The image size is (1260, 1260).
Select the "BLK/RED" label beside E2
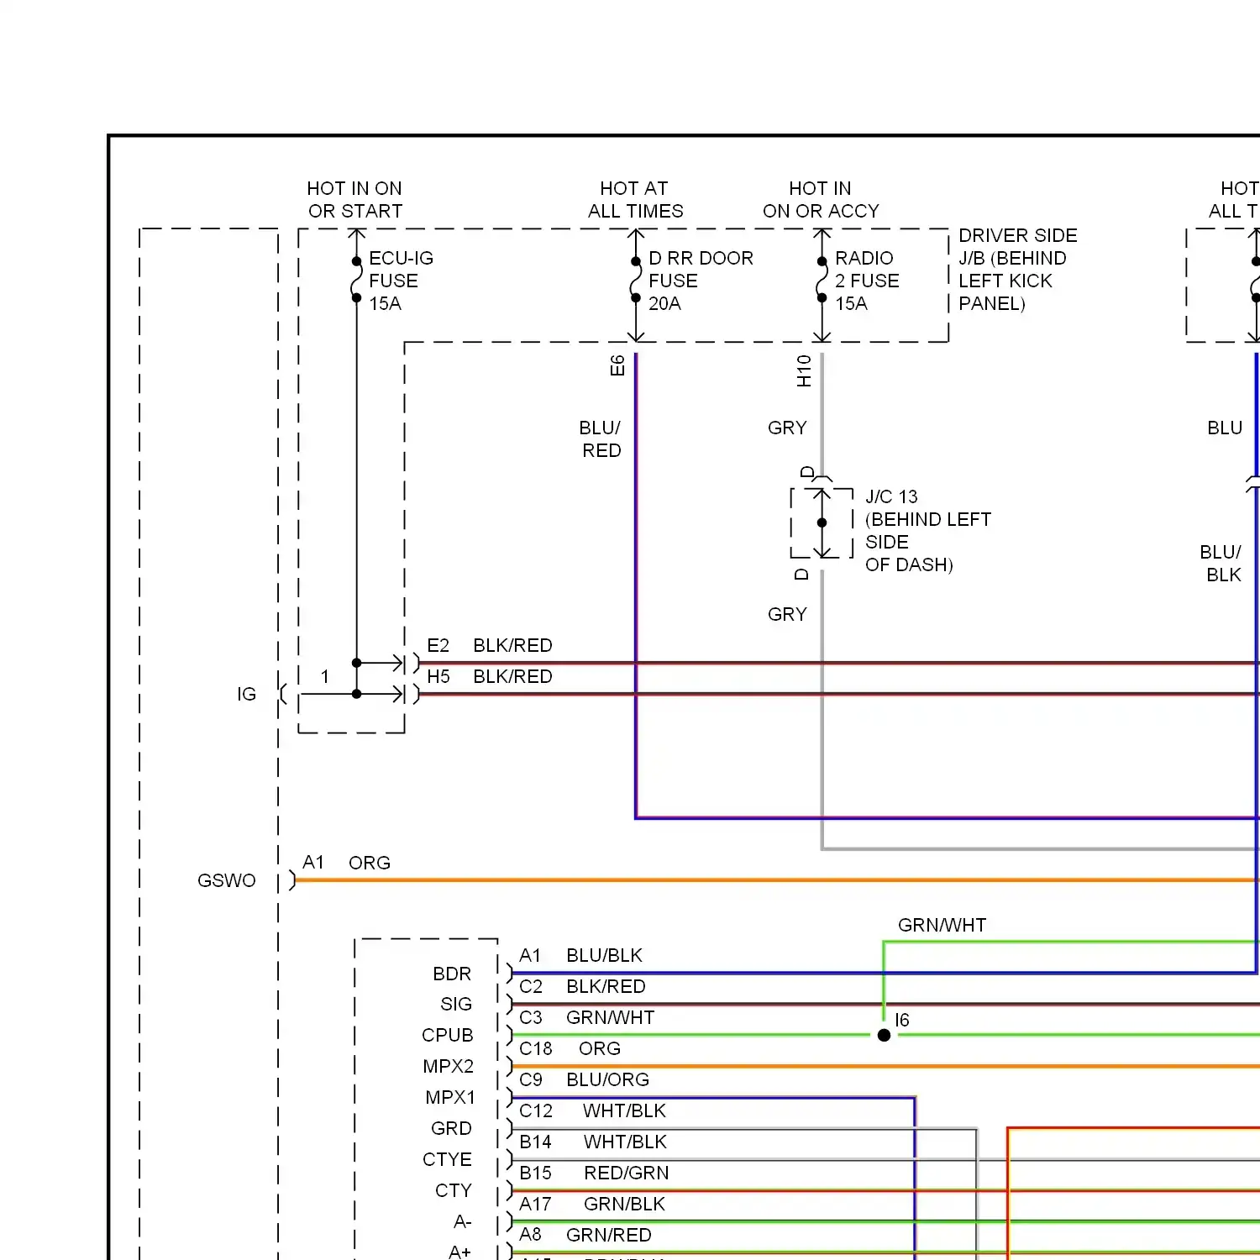(x=512, y=646)
